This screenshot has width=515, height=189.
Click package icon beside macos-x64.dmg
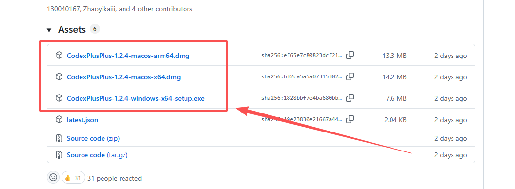coord(59,77)
